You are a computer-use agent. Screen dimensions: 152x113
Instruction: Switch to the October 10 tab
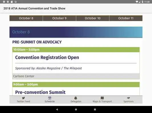click(93, 18)
